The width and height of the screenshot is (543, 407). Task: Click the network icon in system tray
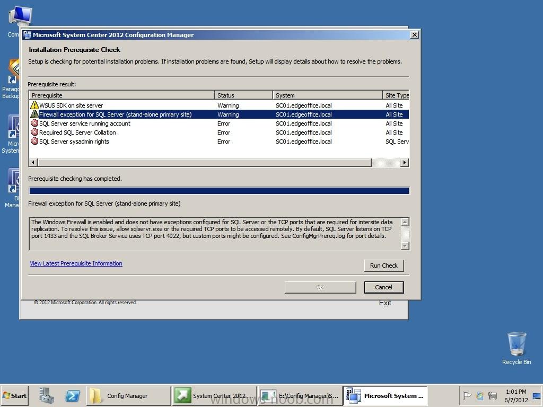coord(492,395)
